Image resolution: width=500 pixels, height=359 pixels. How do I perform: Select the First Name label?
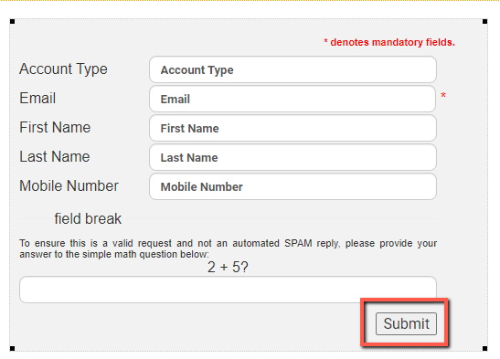(x=55, y=127)
